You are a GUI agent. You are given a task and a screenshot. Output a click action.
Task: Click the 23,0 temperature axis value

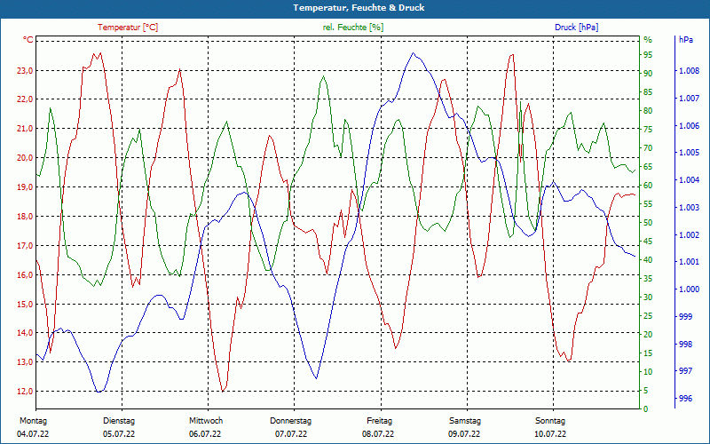25,70
